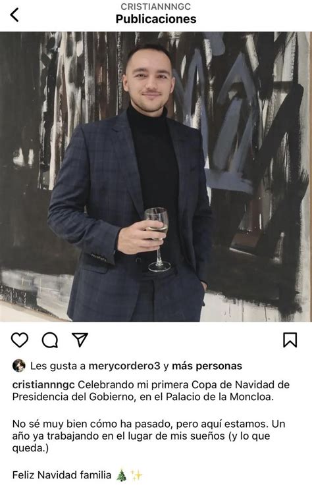Tap the "Les gusta a" text
The image size is (312, 485).
(x=58, y=366)
